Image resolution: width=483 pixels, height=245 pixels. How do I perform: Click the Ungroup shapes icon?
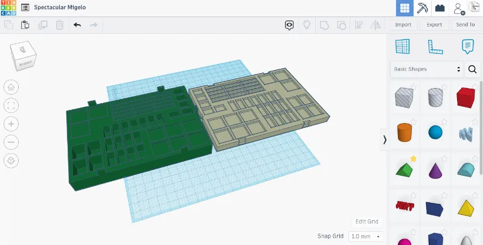pyautogui.click(x=341, y=25)
